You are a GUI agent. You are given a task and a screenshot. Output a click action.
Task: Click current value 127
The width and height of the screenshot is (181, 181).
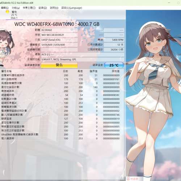pos(66,119)
